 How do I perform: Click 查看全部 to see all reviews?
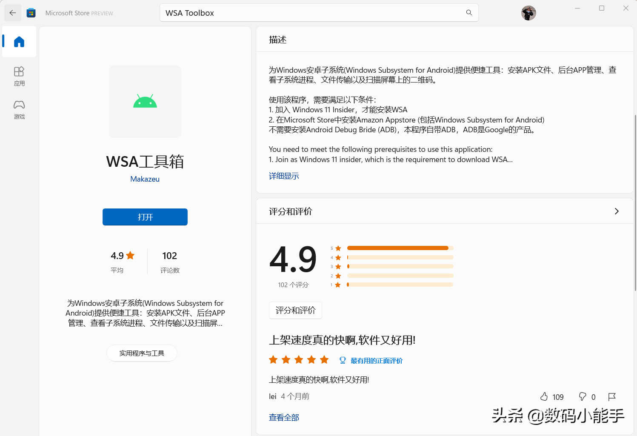tap(284, 418)
